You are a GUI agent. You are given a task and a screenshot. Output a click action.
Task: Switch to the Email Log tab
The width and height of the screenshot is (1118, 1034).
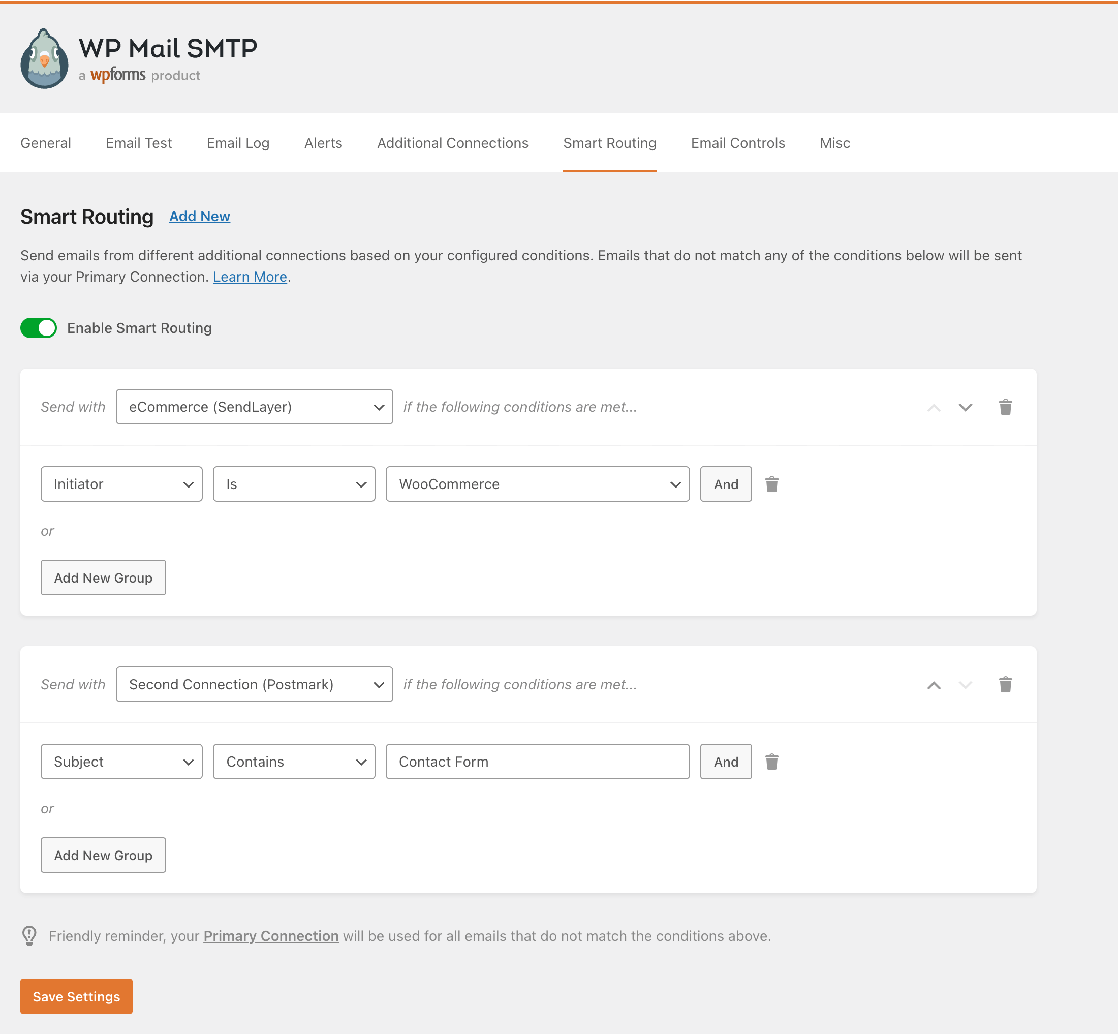(x=238, y=143)
